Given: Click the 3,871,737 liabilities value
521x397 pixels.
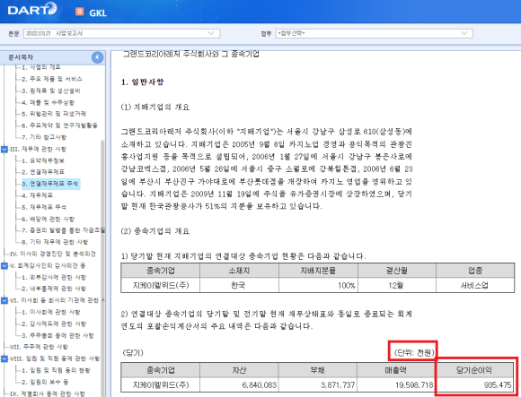Looking at the screenshot, I should (x=338, y=385).
